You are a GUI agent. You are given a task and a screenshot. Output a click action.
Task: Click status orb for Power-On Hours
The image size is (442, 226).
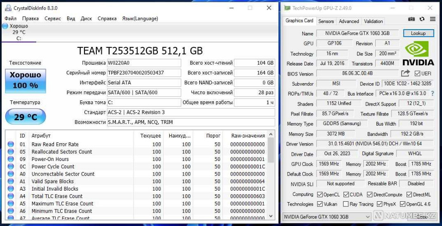[11, 159]
